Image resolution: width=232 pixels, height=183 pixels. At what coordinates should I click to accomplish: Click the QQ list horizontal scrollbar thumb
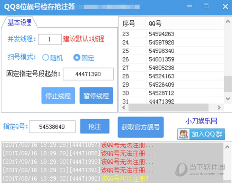click(x=168, y=107)
